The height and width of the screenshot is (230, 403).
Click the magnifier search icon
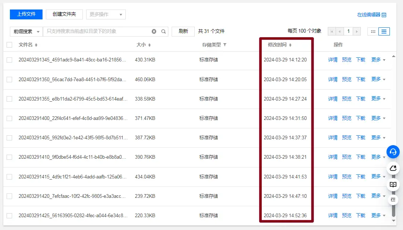click(164, 31)
